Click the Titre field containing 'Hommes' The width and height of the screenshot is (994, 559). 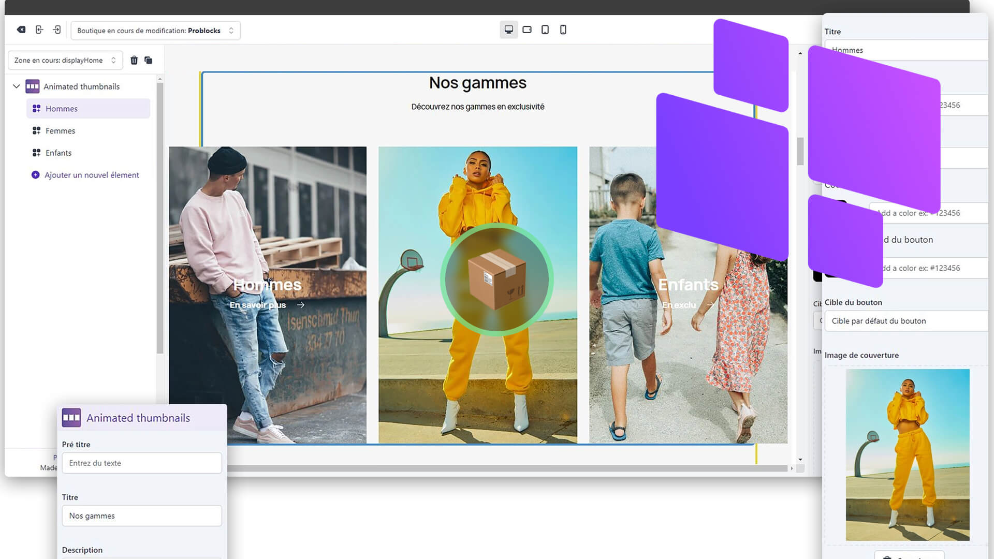pyautogui.click(x=906, y=50)
